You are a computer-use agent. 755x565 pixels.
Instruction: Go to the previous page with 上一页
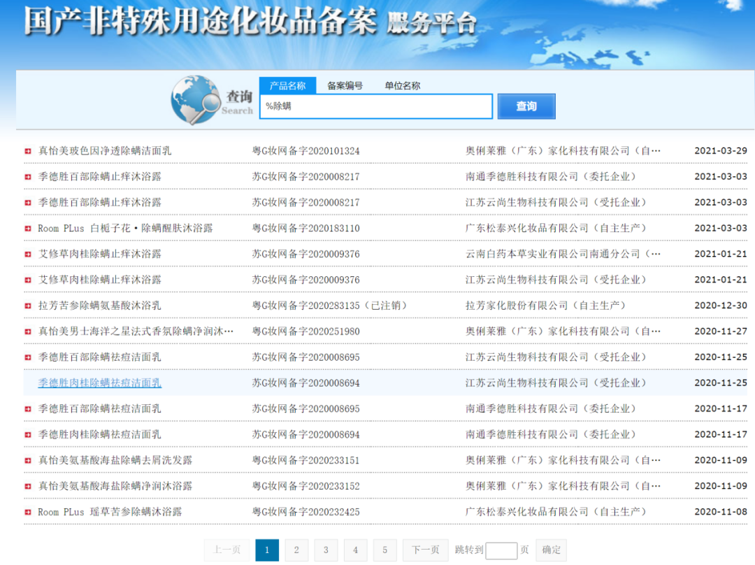[x=226, y=550]
